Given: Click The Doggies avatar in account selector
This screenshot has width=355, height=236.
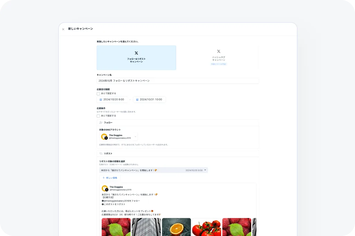Looking at the screenshot, I should click(x=104, y=137).
